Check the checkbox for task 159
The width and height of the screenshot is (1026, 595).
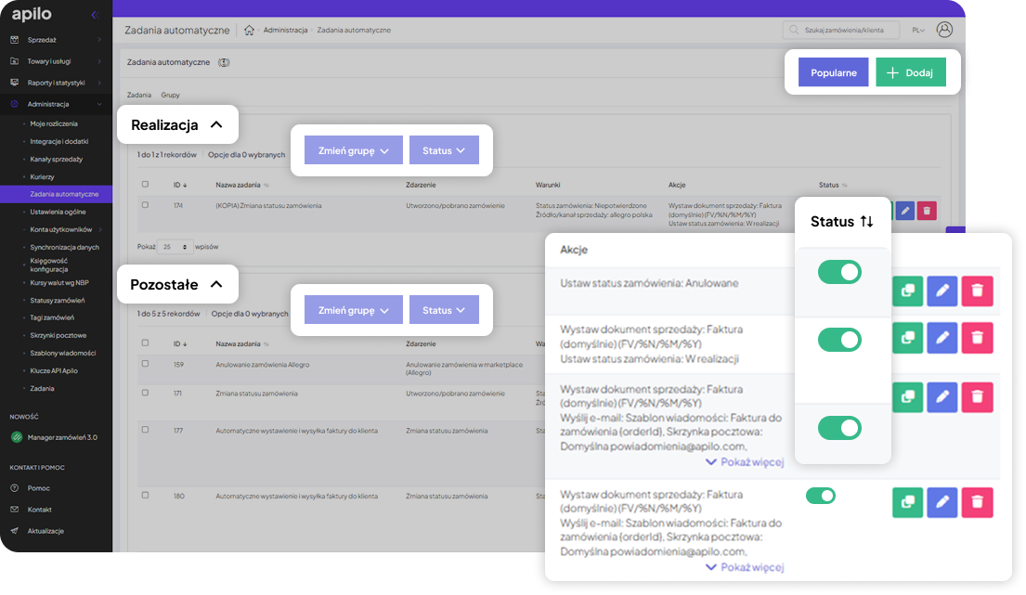click(145, 363)
